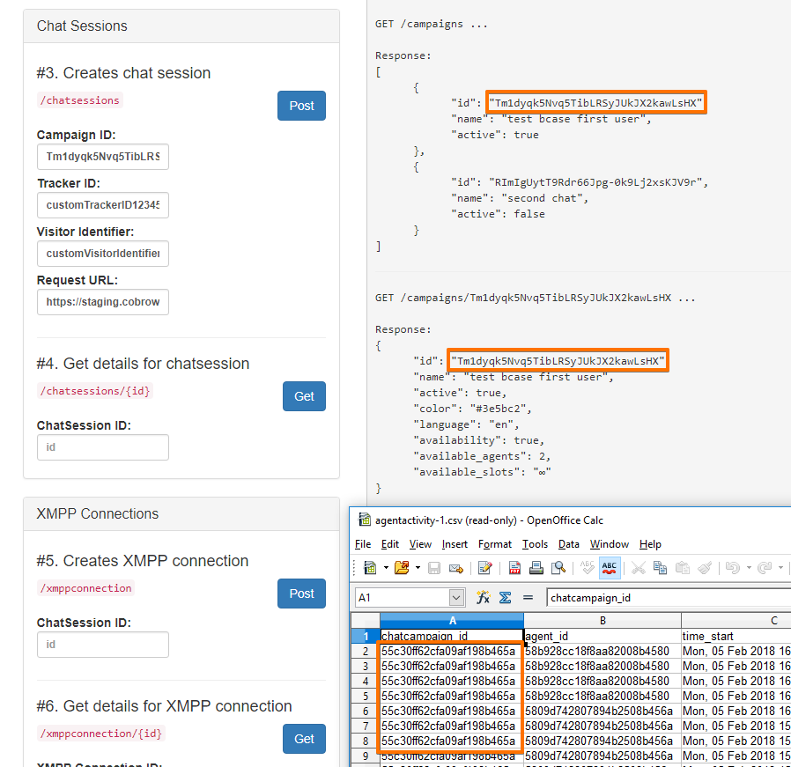Open the New document dropdown arrow
This screenshot has height=767, width=791.
pos(386,568)
